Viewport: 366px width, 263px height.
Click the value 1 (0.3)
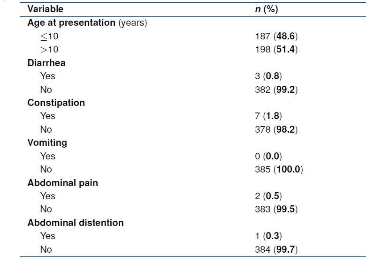click(x=268, y=236)
